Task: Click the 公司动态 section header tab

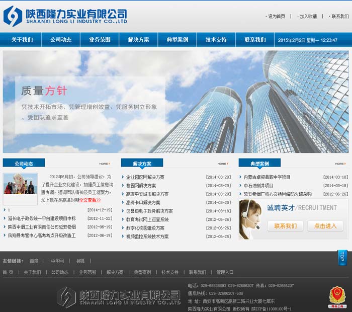Action: pyautogui.click(x=24, y=163)
